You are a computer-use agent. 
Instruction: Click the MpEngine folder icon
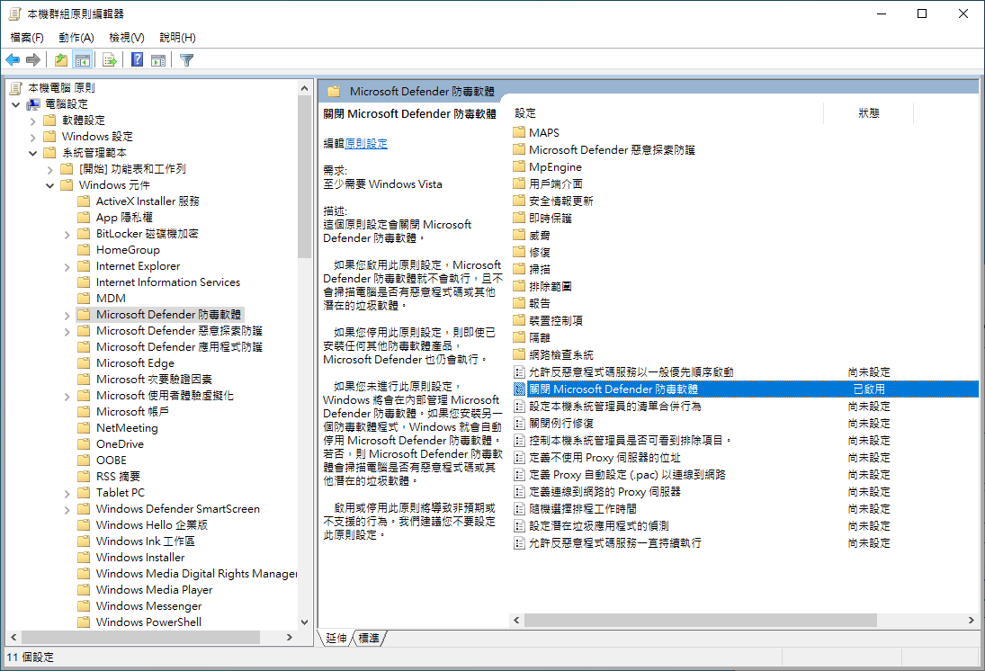[x=519, y=166]
